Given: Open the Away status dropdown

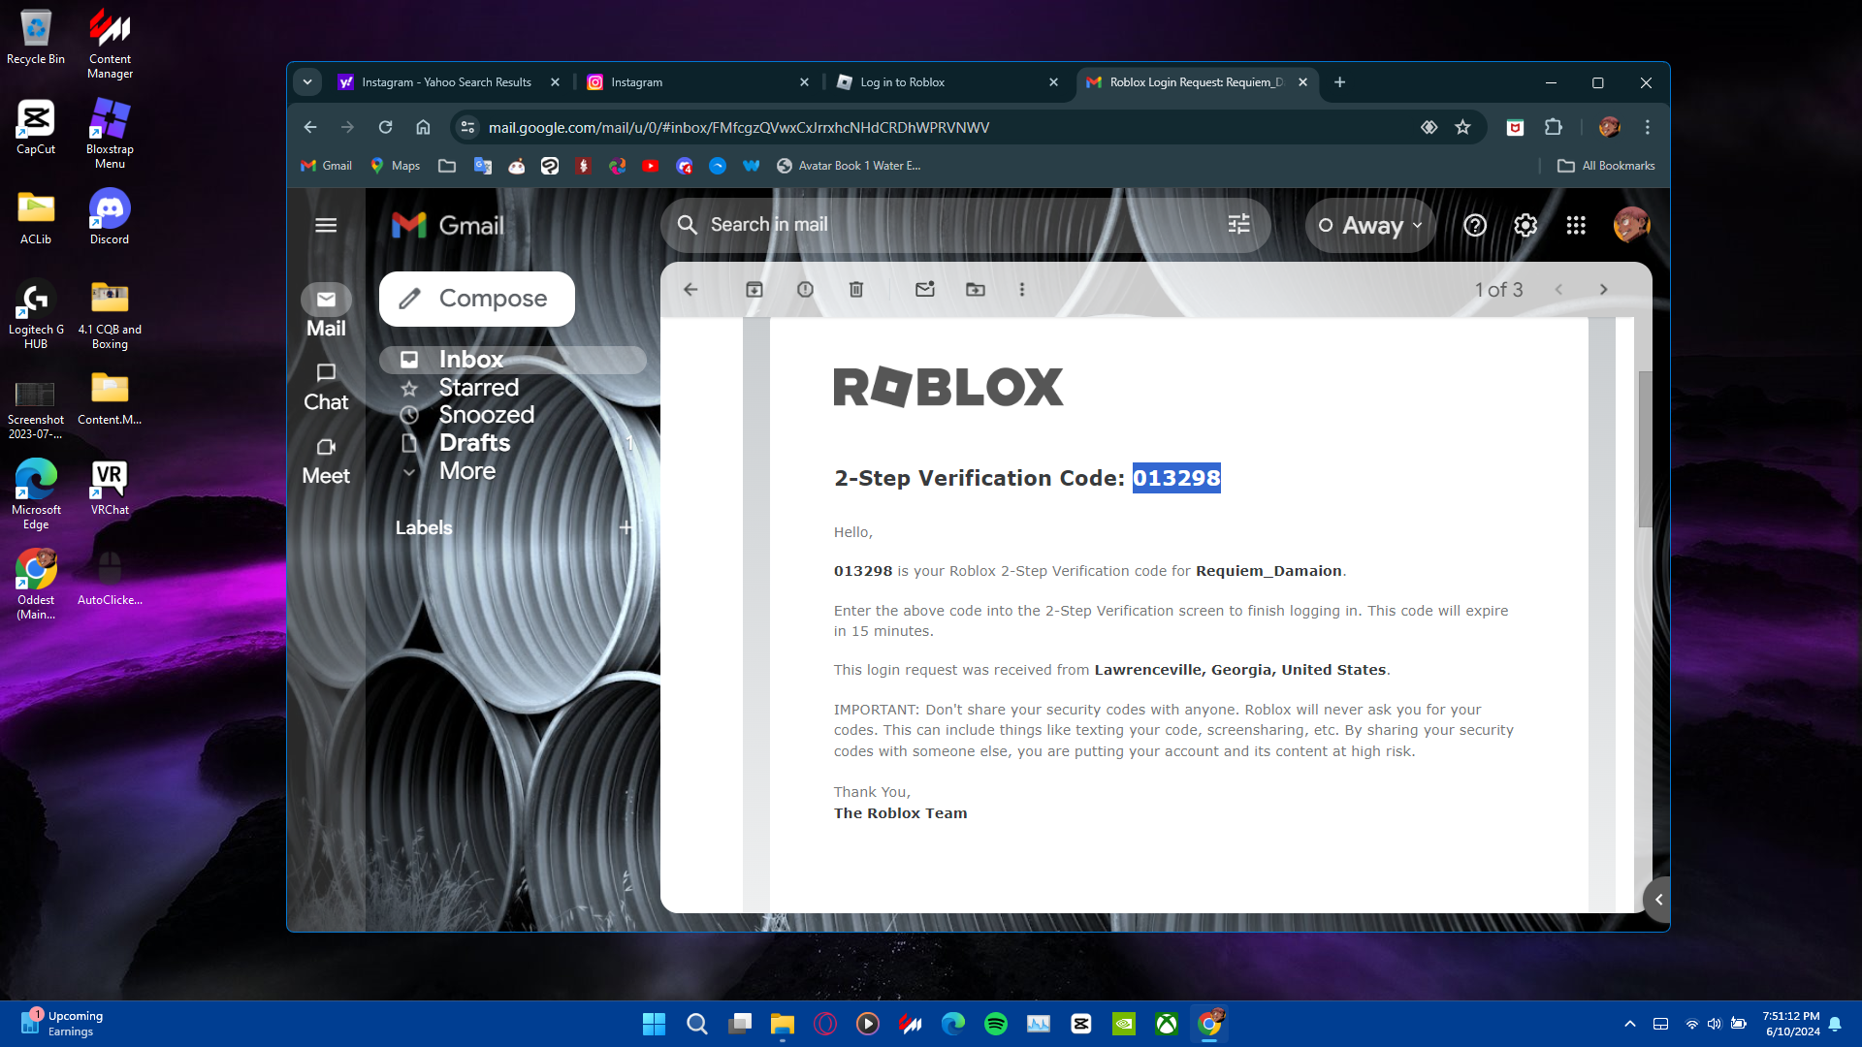Looking at the screenshot, I should [x=1370, y=225].
